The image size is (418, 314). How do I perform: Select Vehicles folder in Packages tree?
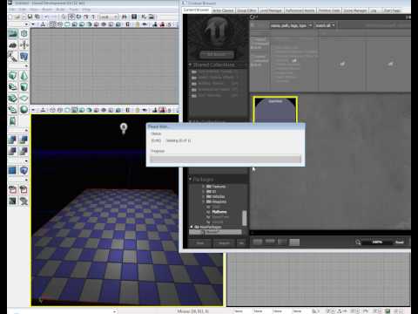pyautogui.click(x=216, y=197)
